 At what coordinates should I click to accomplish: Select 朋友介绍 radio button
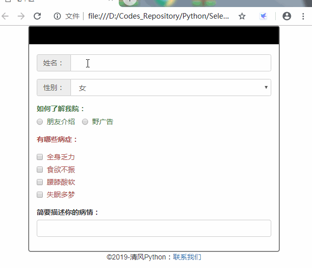(x=40, y=122)
